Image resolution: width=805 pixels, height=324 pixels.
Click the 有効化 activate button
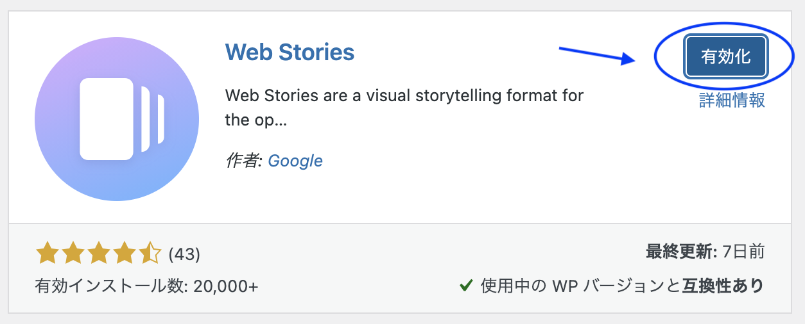click(726, 56)
